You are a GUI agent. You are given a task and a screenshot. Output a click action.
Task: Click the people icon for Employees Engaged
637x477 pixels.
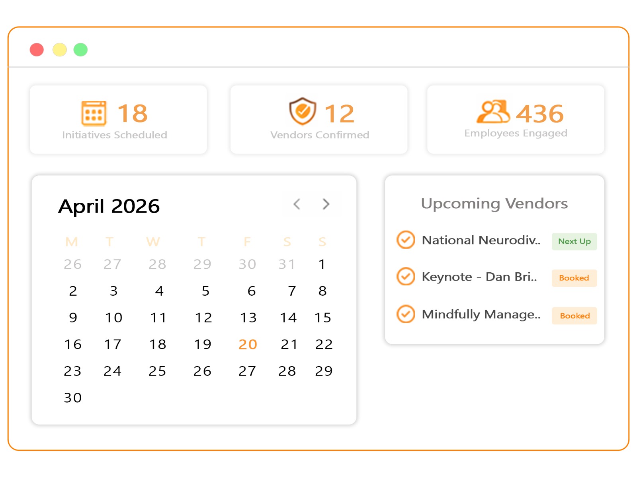pyautogui.click(x=493, y=112)
